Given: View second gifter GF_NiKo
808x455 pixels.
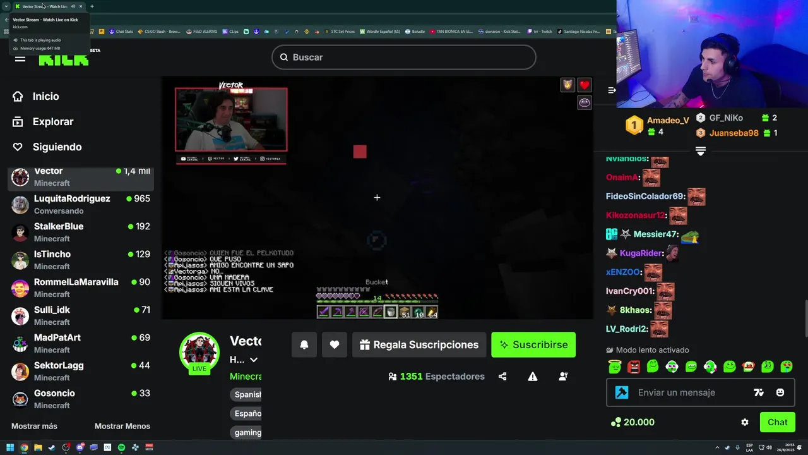Looking at the screenshot, I should [x=737, y=118].
